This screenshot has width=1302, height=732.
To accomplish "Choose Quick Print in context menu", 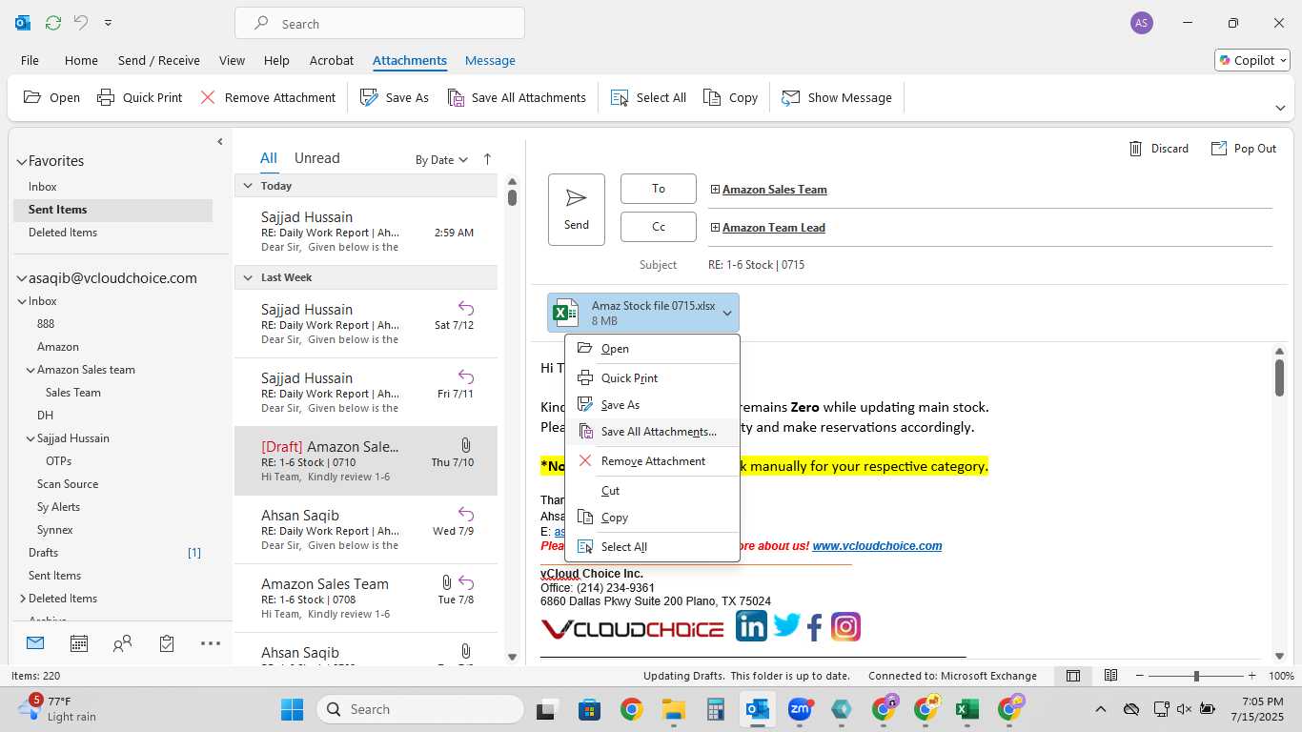I will coord(652,378).
